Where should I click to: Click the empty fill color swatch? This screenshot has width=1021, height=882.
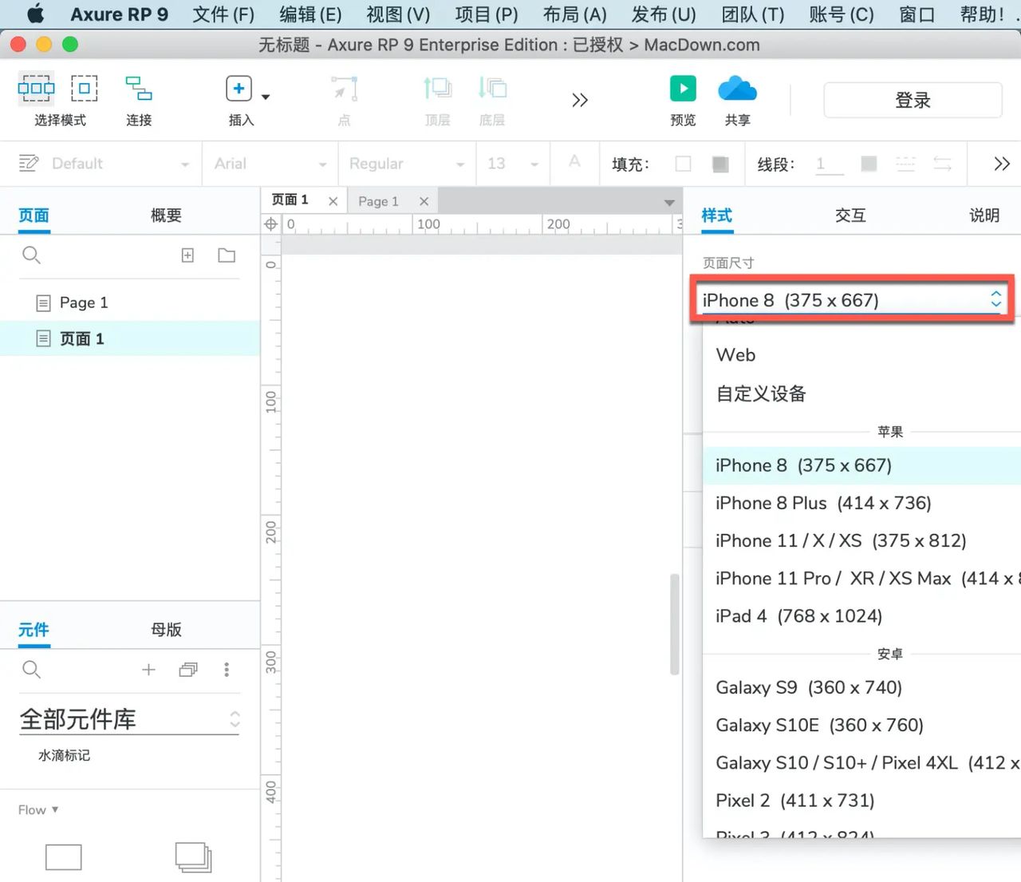(x=683, y=164)
